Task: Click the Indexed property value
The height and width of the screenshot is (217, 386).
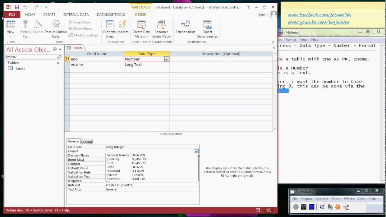Action: point(152,185)
